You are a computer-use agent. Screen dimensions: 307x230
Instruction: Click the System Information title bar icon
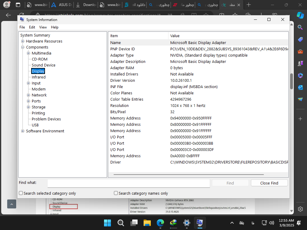22,19
